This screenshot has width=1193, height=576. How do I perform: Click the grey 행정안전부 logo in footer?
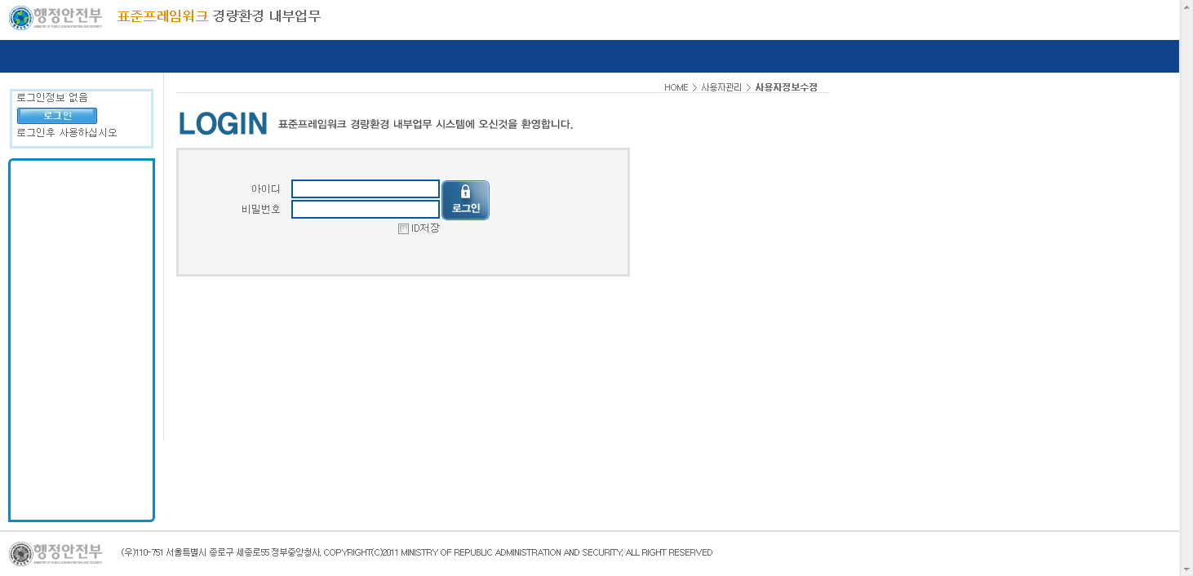(55, 553)
